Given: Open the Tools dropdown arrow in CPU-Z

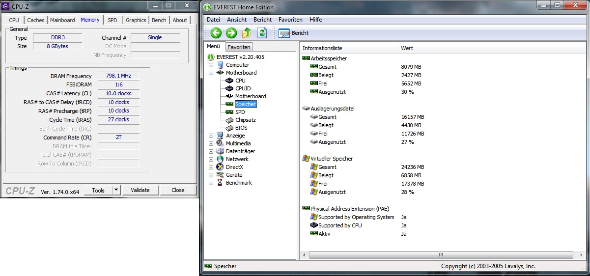Looking at the screenshot, I should click(116, 190).
